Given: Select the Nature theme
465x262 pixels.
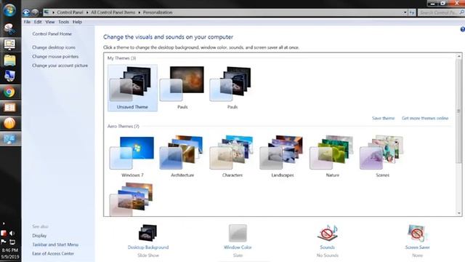Looking at the screenshot, I should [333, 156].
